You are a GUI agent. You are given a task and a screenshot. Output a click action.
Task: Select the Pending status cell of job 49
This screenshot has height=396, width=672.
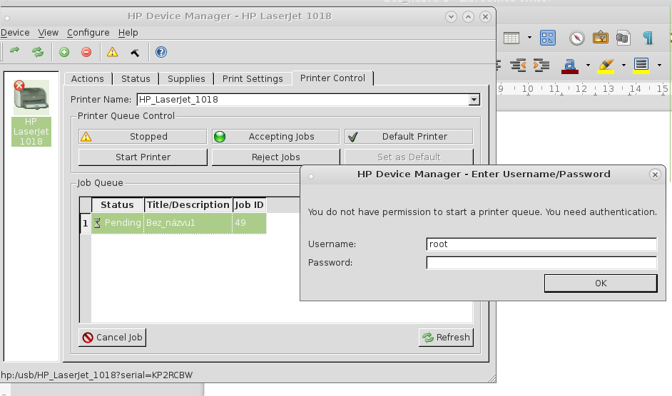pyautogui.click(x=118, y=223)
